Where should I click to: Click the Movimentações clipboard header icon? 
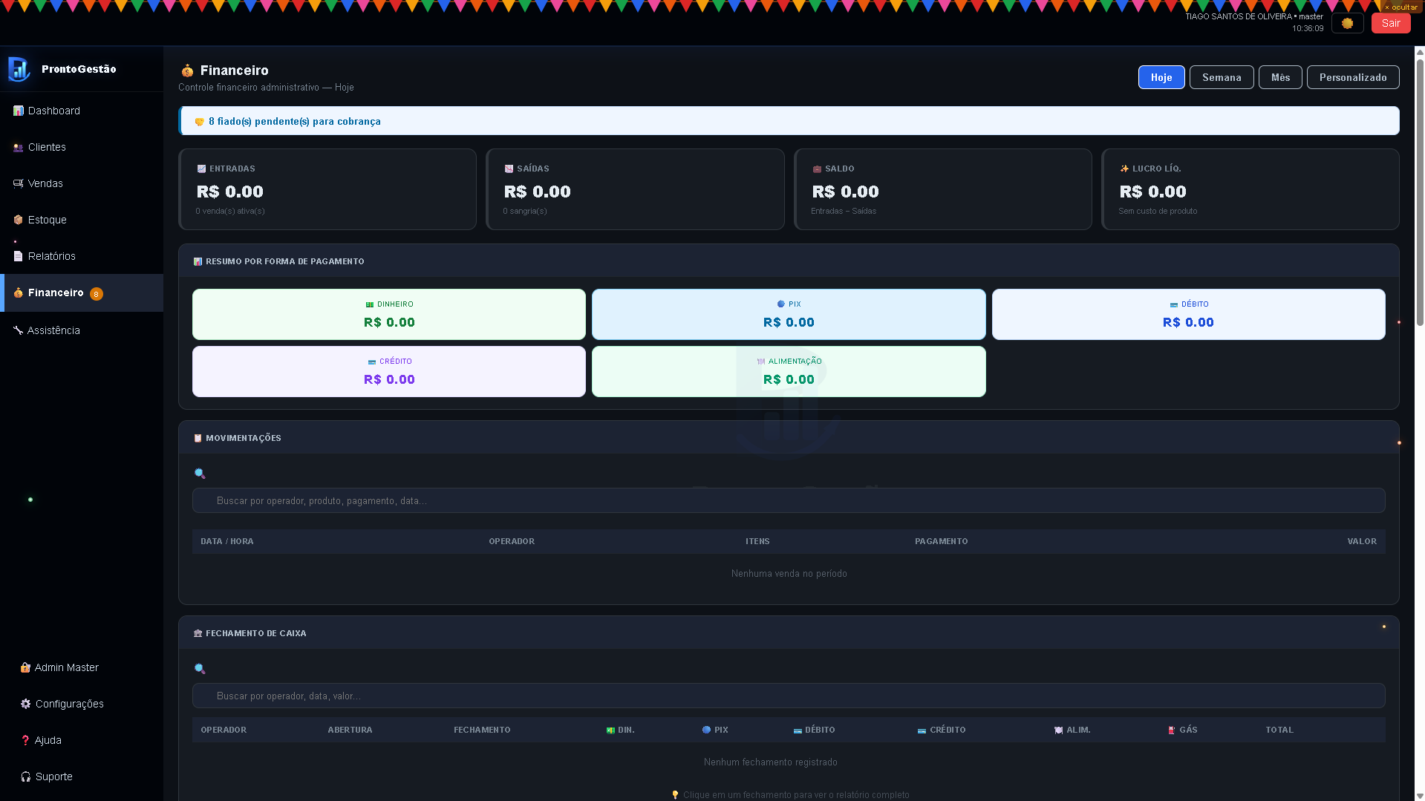(198, 438)
